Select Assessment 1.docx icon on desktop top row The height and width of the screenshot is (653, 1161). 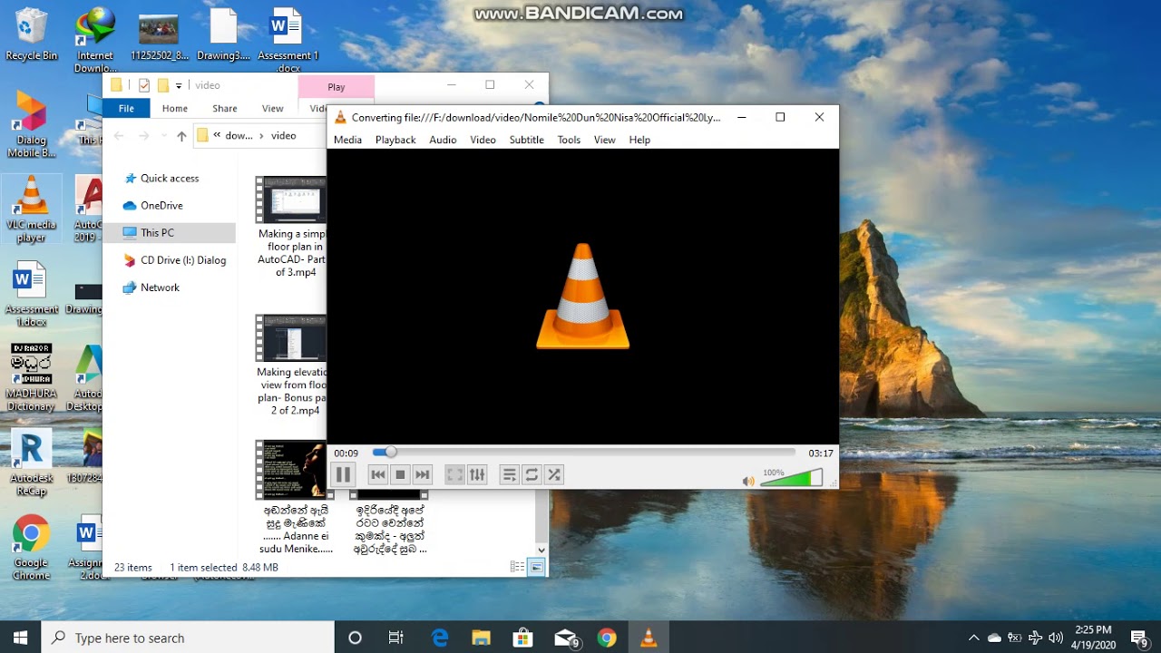pyautogui.click(x=288, y=40)
